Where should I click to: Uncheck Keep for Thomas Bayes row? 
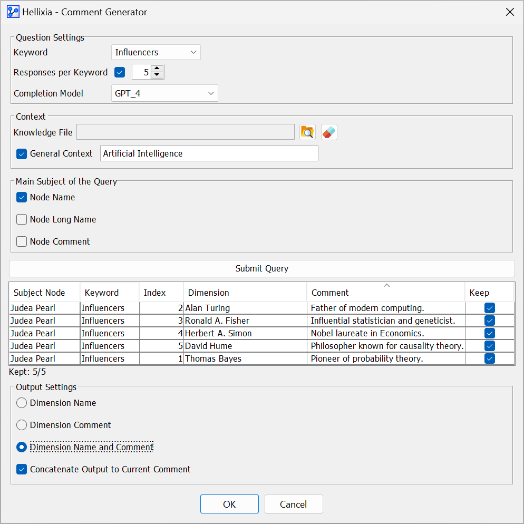point(490,358)
